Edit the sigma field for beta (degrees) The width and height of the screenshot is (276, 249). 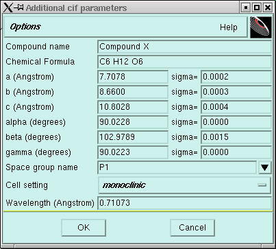pos(236,137)
